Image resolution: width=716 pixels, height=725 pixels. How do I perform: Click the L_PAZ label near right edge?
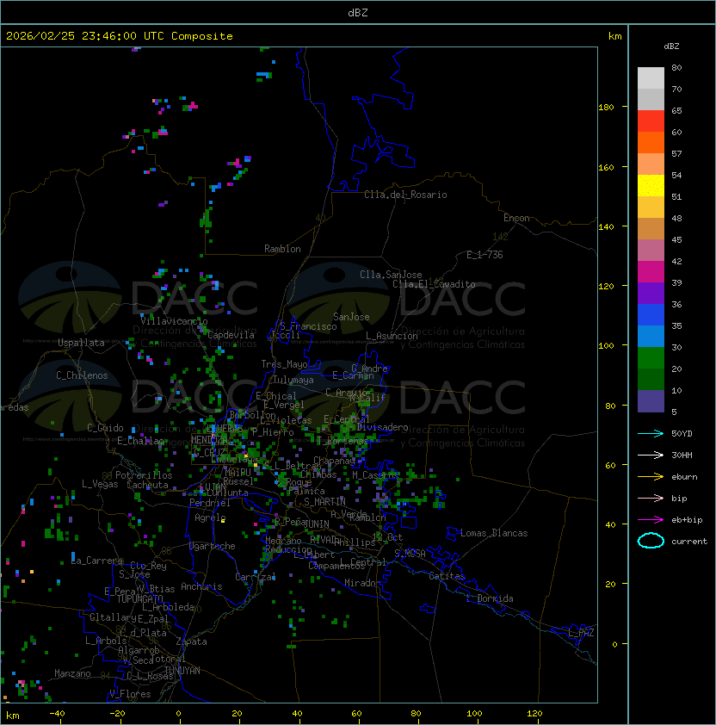pyautogui.click(x=581, y=633)
